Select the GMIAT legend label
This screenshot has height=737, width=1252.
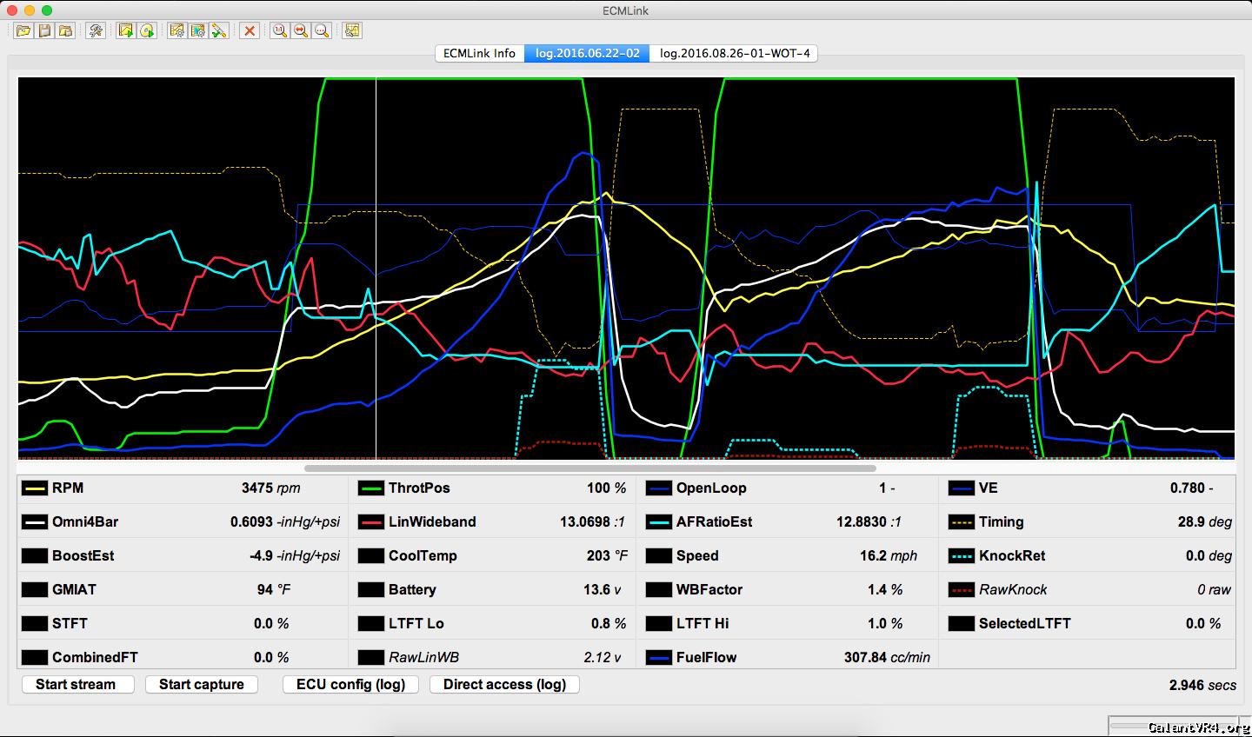pyautogui.click(x=74, y=590)
